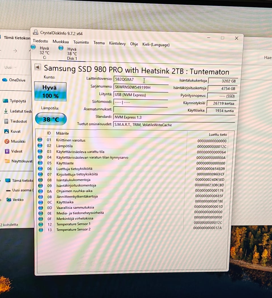This screenshot has height=298, width=272.
Task: Click the Käynnistyksiä value 26719 kertaa
Action: [x=222, y=103]
